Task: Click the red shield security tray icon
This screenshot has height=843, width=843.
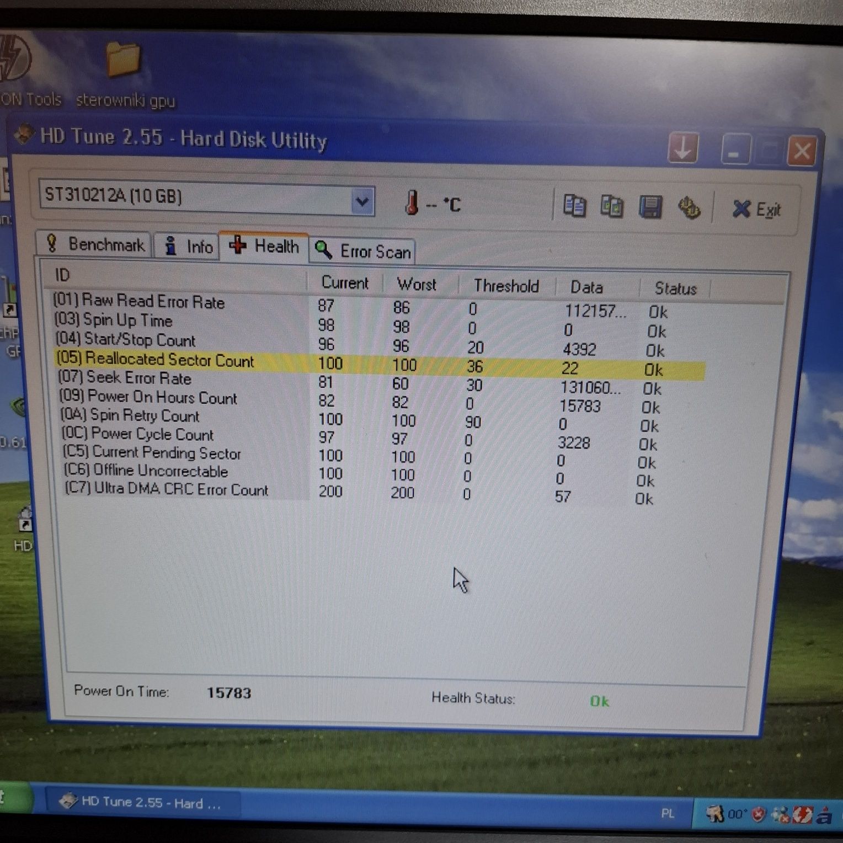Action: 759,815
